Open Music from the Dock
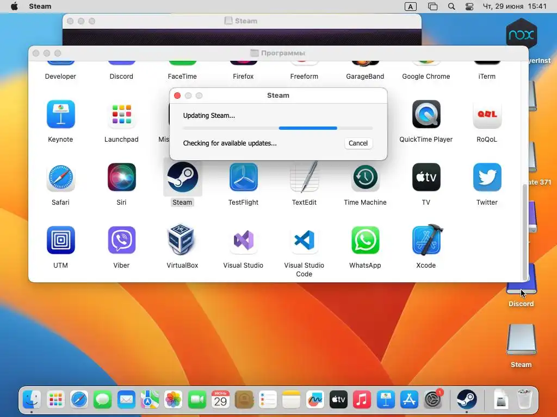The width and height of the screenshot is (557, 417). [362, 400]
